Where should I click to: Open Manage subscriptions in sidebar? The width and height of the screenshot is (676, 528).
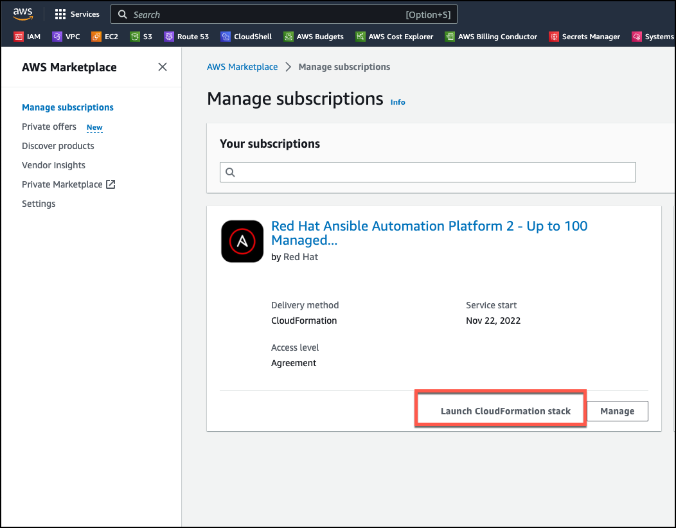[67, 107]
